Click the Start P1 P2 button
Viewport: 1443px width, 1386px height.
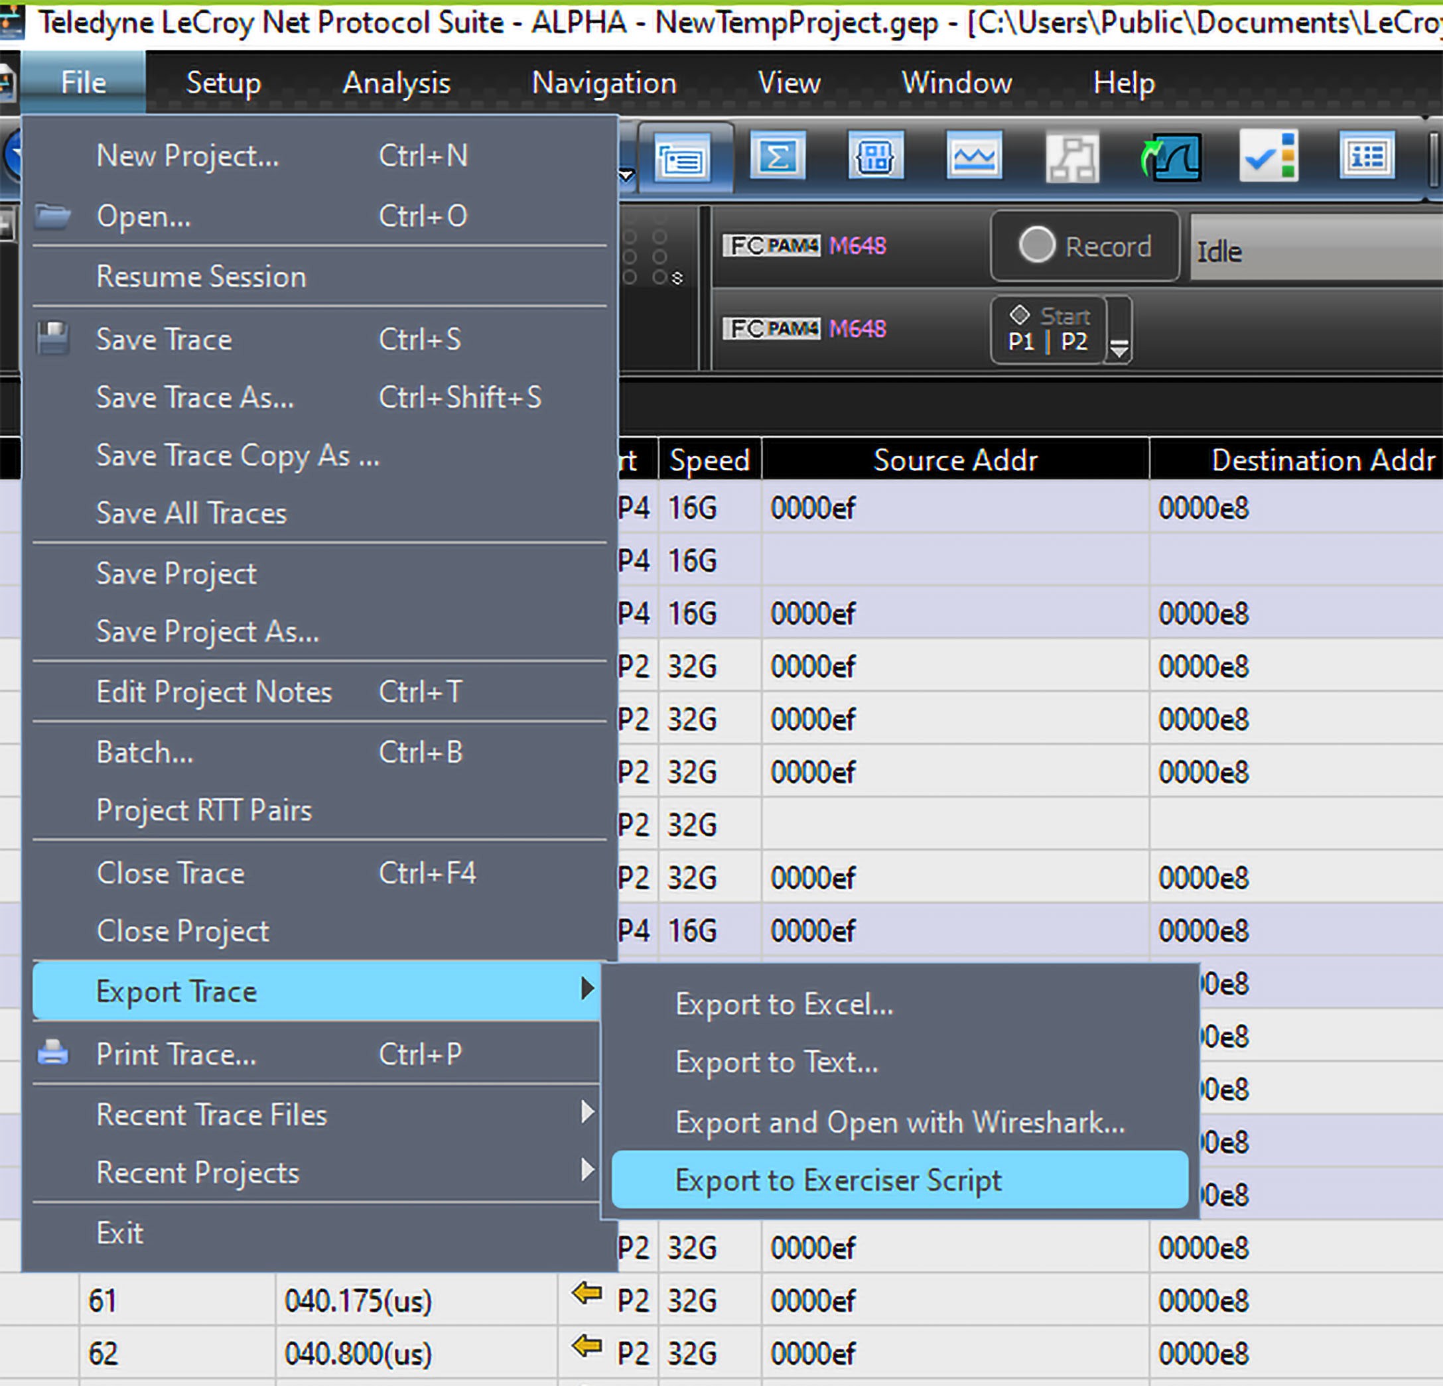1048,329
